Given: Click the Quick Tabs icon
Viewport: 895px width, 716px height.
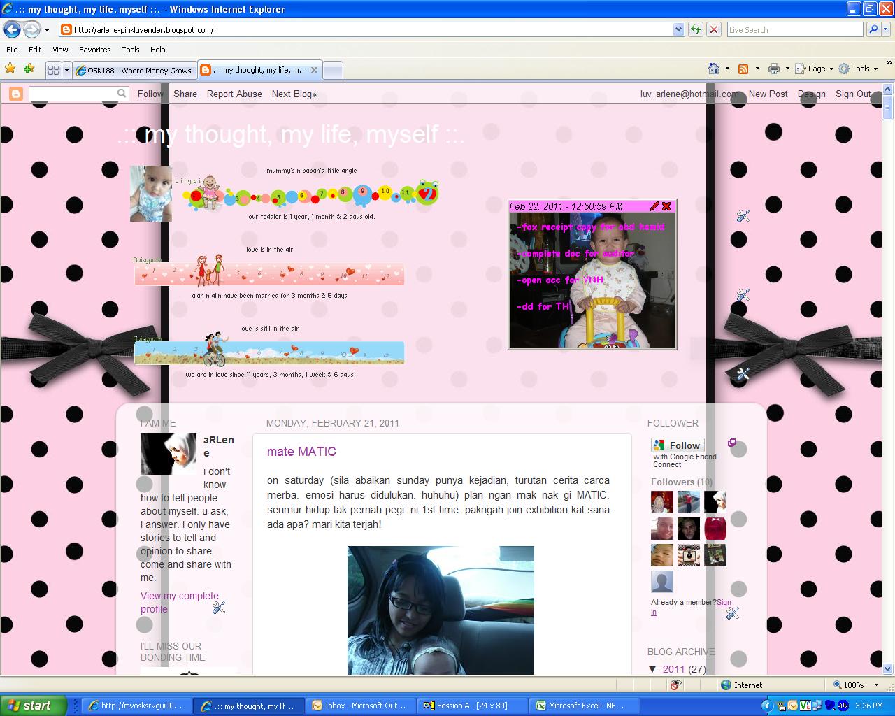Looking at the screenshot, I should 53,70.
